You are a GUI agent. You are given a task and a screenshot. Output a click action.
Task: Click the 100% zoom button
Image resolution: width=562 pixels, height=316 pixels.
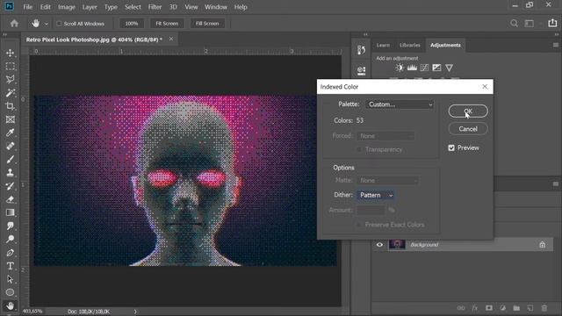tap(132, 24)
